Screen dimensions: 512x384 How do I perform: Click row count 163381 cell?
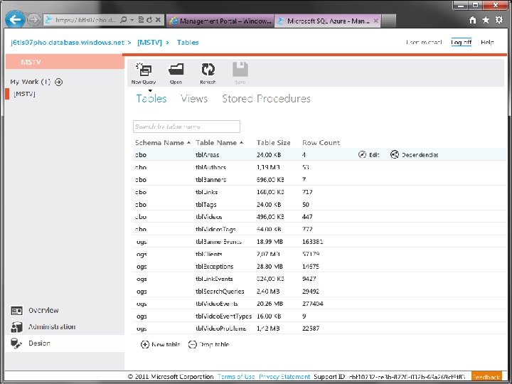[312, 242]
